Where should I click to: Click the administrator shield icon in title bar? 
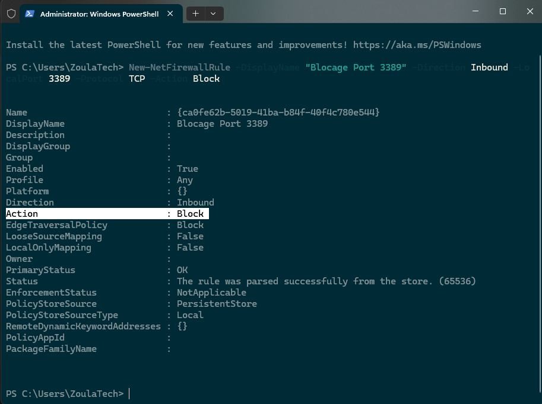pos(11,14)
